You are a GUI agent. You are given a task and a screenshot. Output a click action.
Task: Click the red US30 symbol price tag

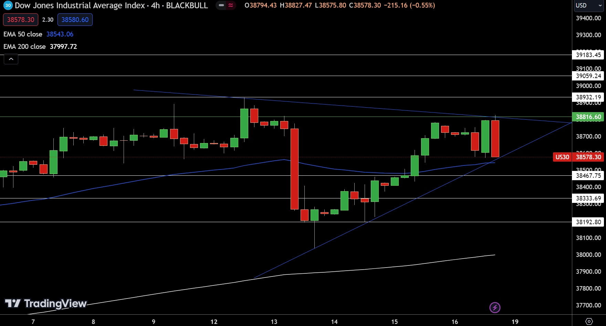(562, 157)
